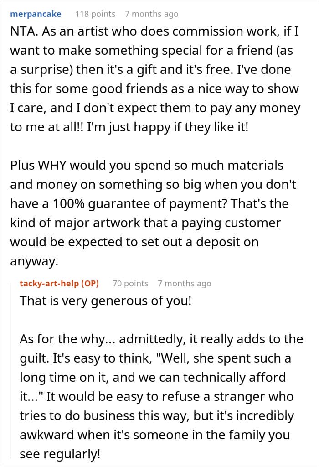
Task: Open OP reply's 7 months ago timestamp
Action: [x=185, y=283]
